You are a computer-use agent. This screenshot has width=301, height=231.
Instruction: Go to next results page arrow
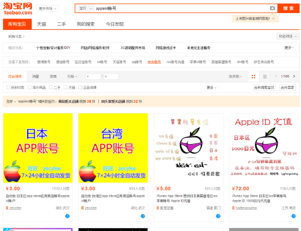click(x=294, y=76)
